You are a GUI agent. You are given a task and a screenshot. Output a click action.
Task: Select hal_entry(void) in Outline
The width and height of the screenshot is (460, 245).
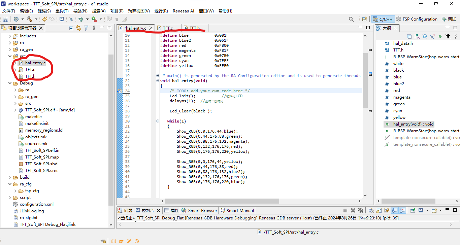[414, 124]
